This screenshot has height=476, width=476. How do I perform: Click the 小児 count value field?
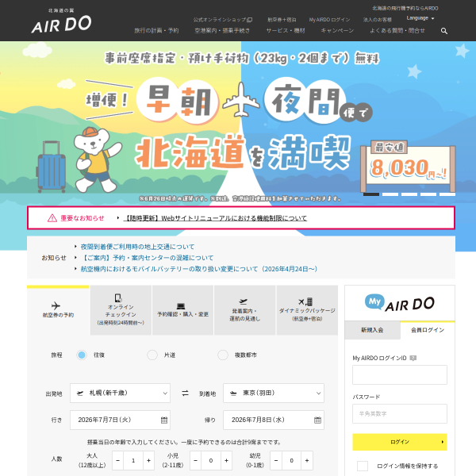[211, 460]
